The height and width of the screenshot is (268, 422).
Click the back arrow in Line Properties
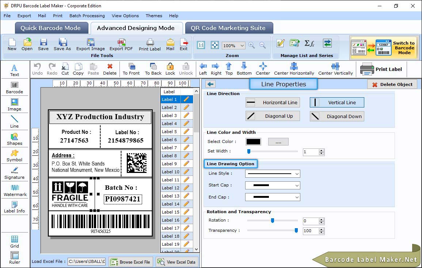click(210, 84)
